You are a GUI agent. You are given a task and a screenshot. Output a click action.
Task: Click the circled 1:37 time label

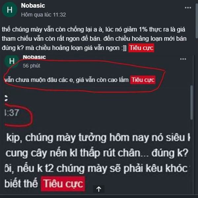(12, 113)
